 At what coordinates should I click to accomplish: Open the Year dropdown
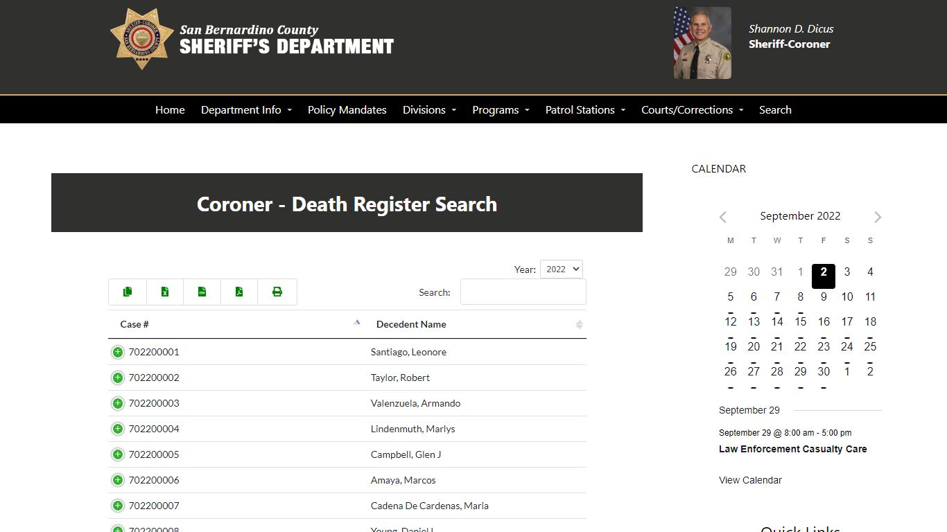[x=561, y=269]
